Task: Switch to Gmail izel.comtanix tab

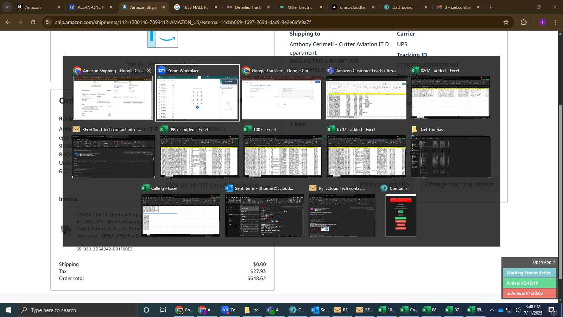Action: click(x=458, y=7)
